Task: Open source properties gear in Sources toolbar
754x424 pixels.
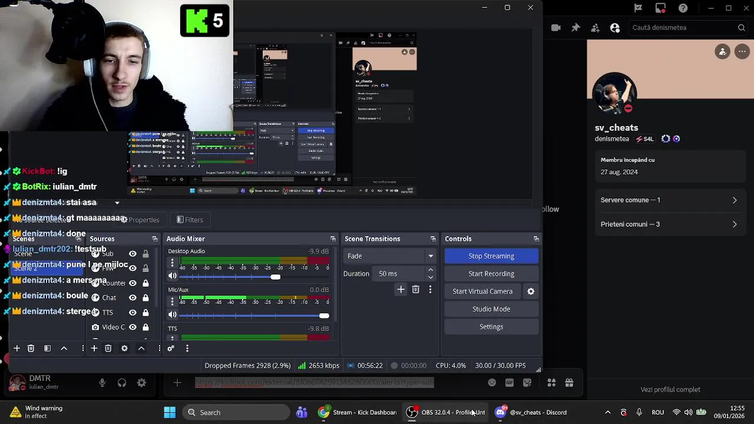Action: click(x=124, y=349)
